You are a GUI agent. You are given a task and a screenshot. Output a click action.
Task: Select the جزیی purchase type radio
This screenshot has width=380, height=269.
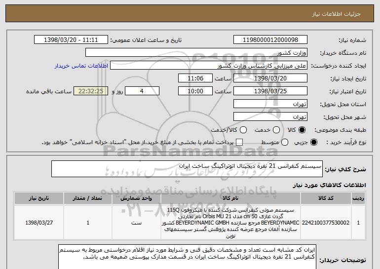click(x=314, y=142)
